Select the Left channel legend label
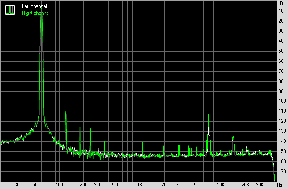The width and height of the screenshot is (288, 189). coord(34,6)
